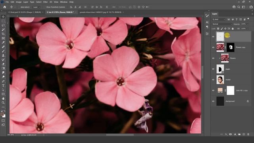Select the Blur tool
This screenshot has width=254, height=143.
3,73
